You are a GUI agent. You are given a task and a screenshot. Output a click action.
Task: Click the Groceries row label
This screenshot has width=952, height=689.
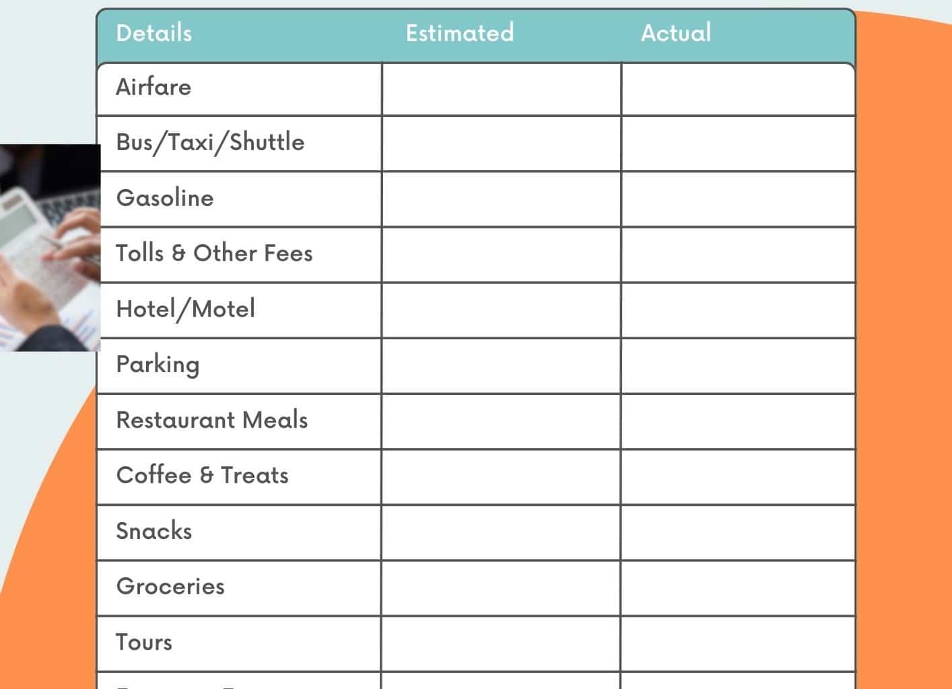[x=170, y=586]
